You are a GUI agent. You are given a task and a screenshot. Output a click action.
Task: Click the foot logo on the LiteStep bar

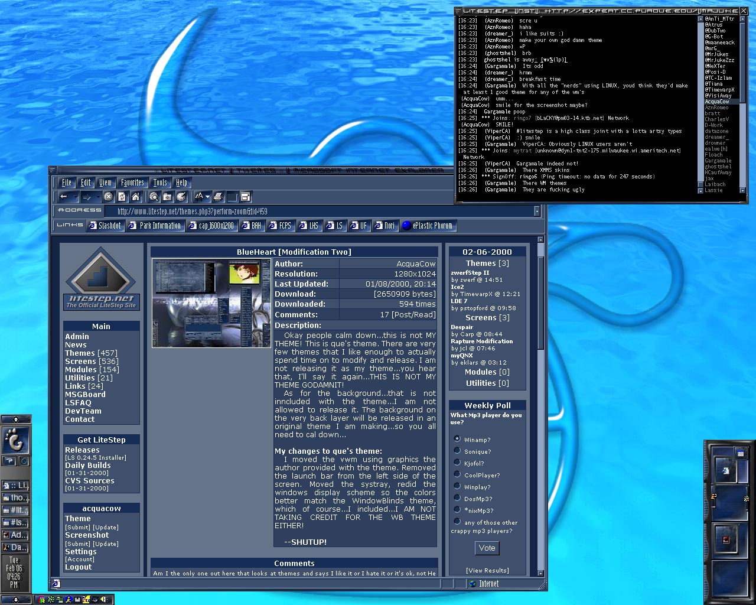pyautogui.click(x=15, y=440)
